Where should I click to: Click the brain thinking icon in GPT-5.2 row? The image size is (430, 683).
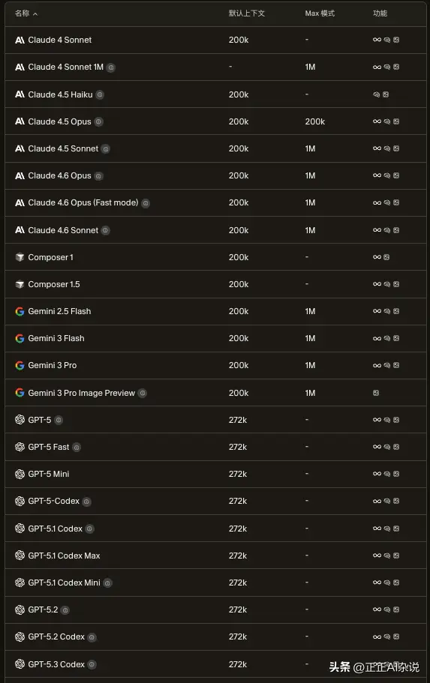[386, 610]
